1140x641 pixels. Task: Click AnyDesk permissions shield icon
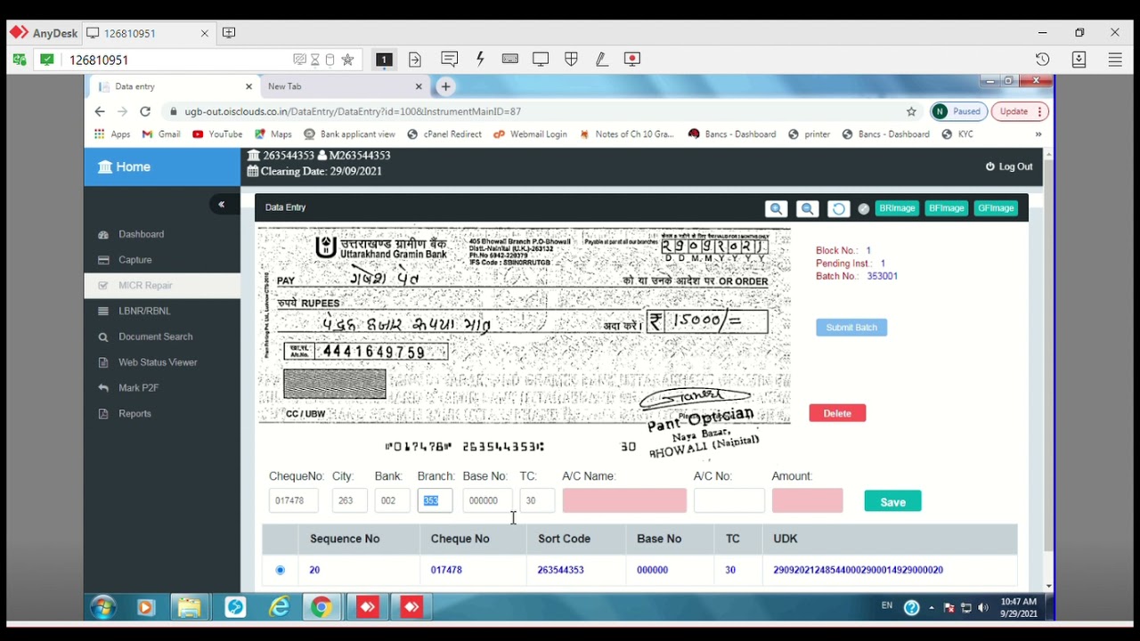(x=571, y=59)
